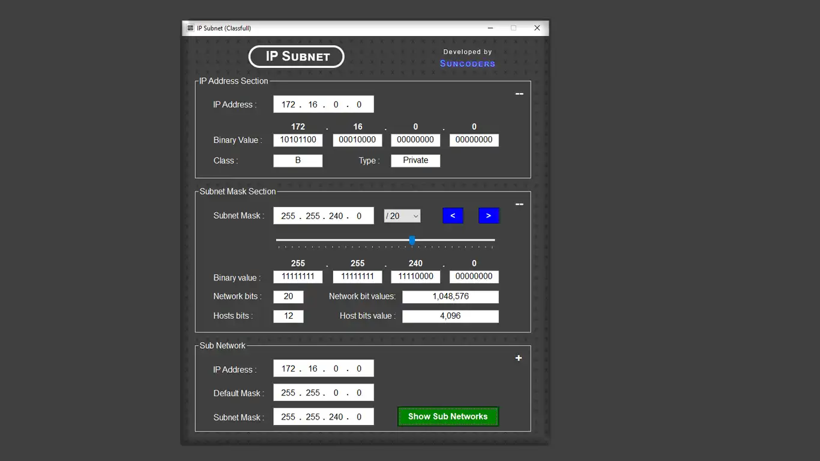Screen dimensions: 820x461
Task: Click the Sub Network Subnet Mask field
Action: tap(324, 417)
